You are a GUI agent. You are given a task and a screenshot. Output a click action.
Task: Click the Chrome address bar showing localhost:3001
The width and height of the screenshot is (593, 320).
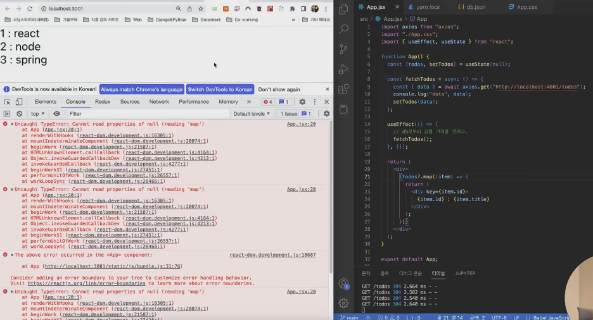pos(108,8)
